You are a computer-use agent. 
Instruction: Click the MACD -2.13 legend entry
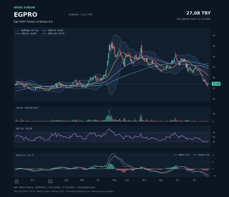click(182, 155)
